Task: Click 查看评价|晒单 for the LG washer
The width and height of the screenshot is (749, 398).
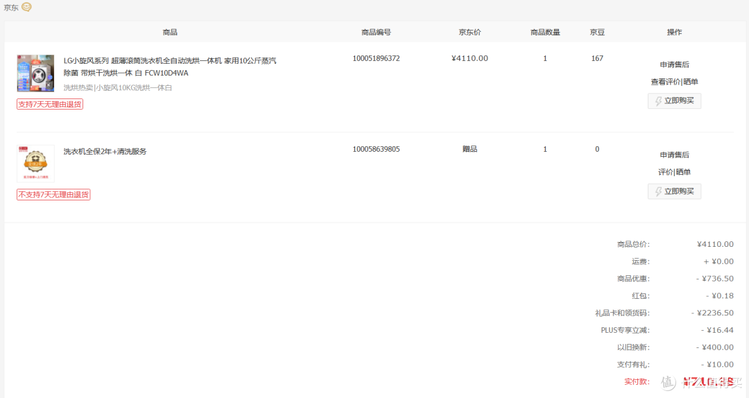Action: point(675,82)
